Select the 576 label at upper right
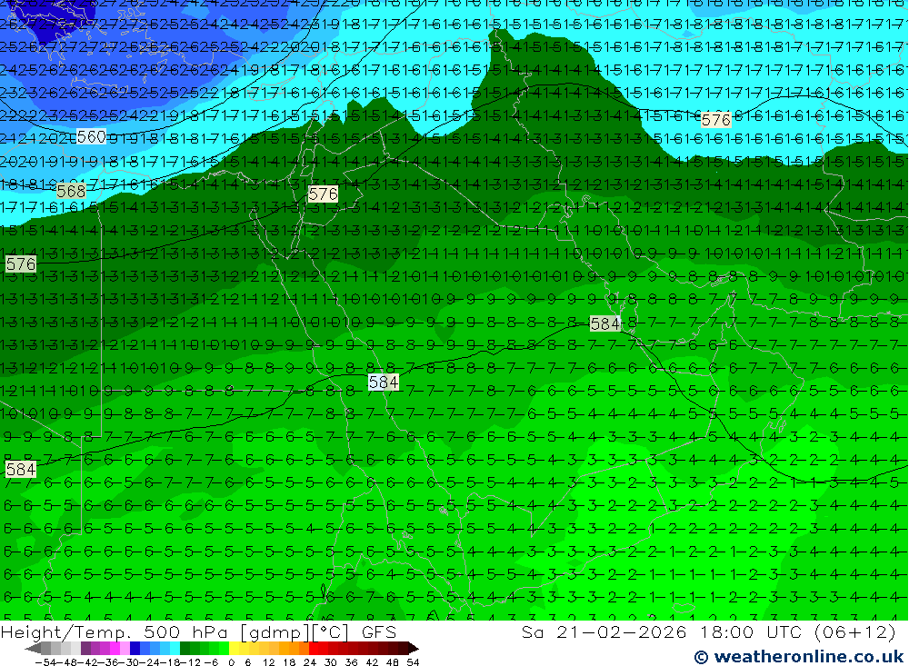Screen dimensions: 909x666 click(716, 120)
